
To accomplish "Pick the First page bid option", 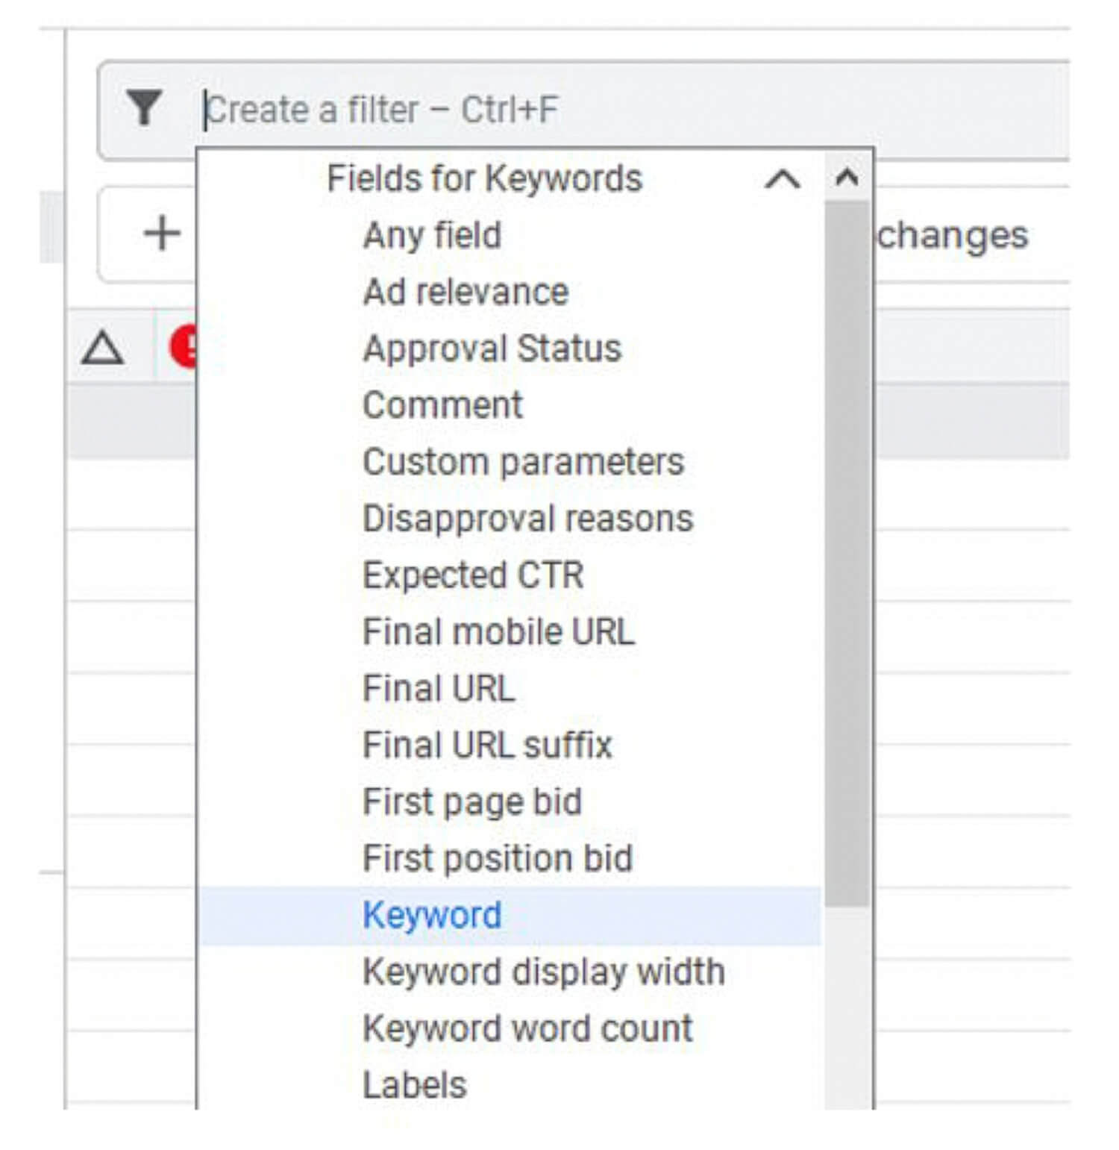I will coord(471,802).
